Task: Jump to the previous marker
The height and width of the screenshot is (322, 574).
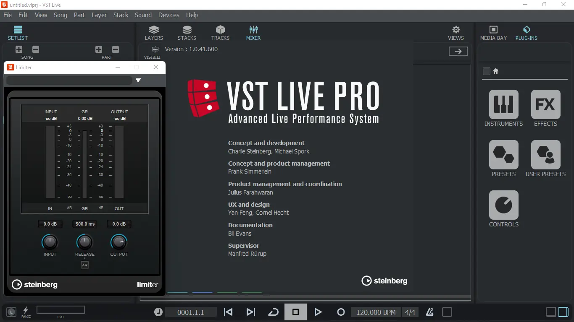Action: tap(228, 312)
